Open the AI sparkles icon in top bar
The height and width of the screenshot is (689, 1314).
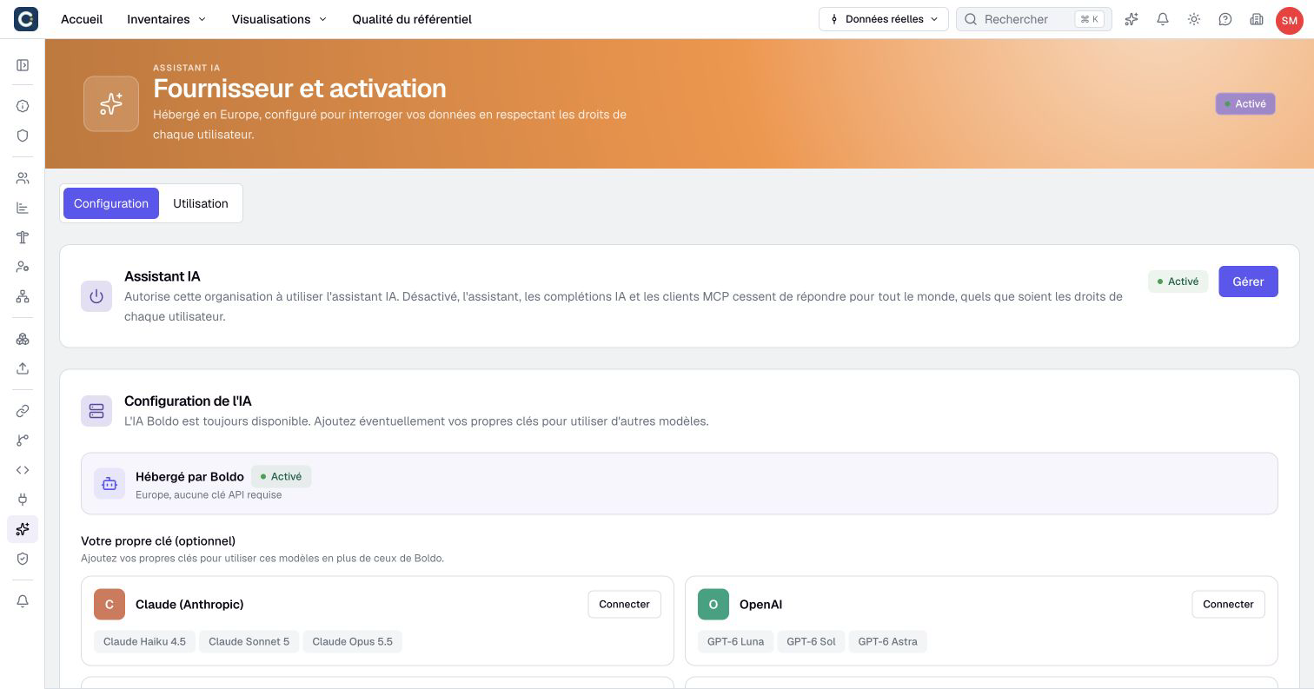coord(1131,19)
